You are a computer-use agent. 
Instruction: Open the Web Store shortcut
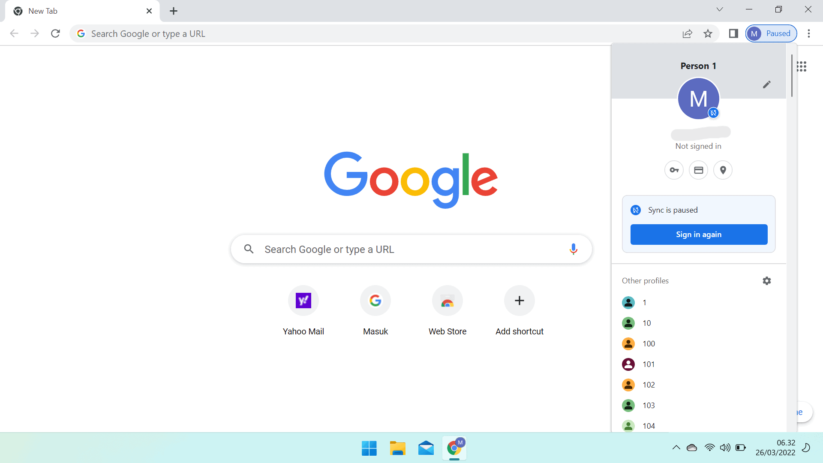[x=448, y=311]
